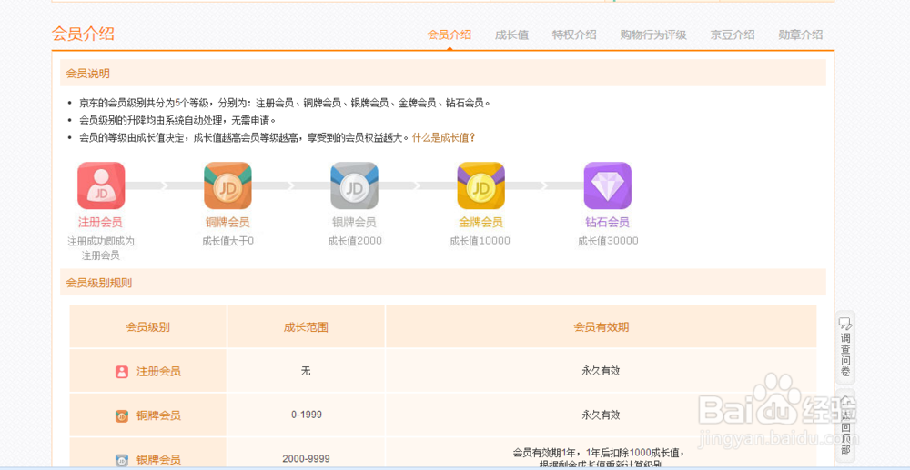910x470 pixels.
Task: Switch to the 会员介绍 tab
Action: click(x=450, y=35)
